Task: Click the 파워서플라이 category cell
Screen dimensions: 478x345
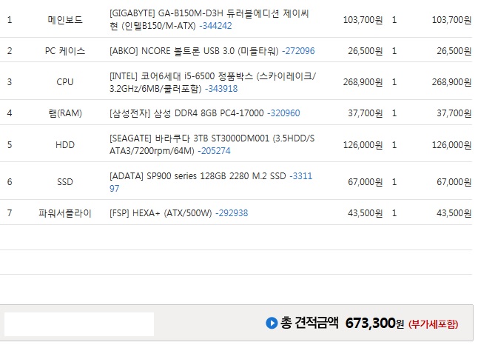Action: tap(65, 213)
